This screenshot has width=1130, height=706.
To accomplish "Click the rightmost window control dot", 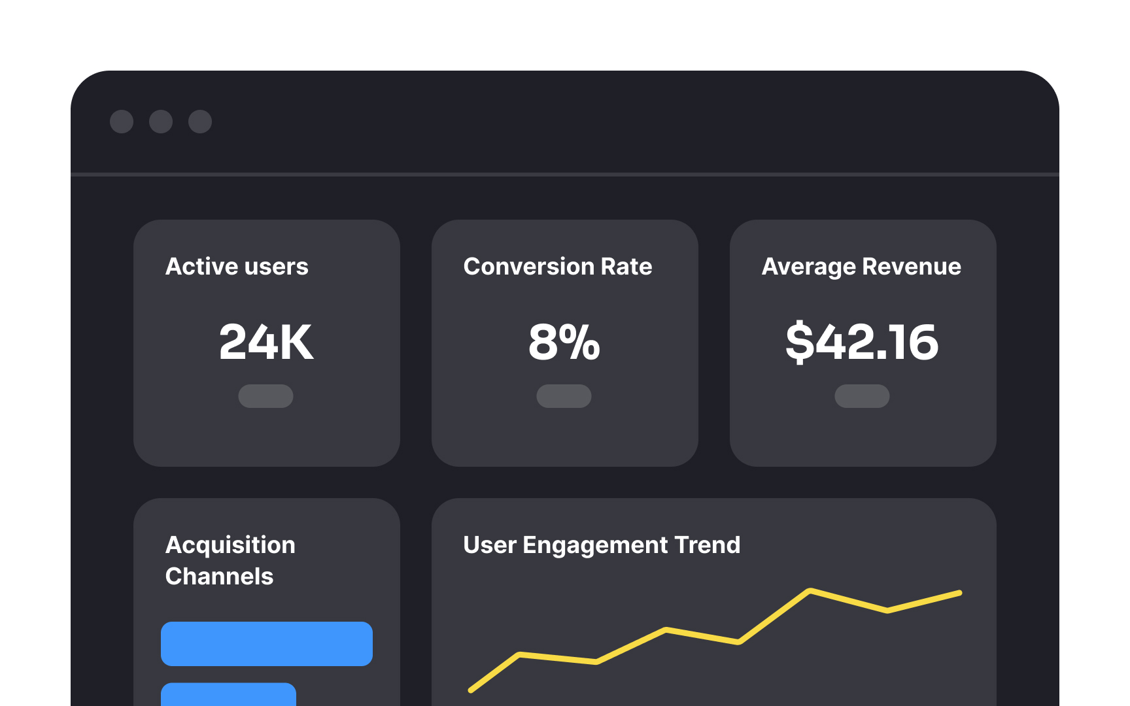I will click(x=199, y=122).
